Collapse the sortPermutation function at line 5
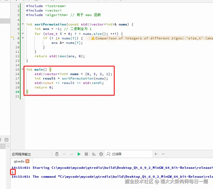This screenshot has width=213, height=189. pyautogui.click(x=23, y=24)
